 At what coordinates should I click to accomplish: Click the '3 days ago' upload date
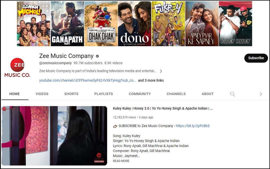coord(146,117)
